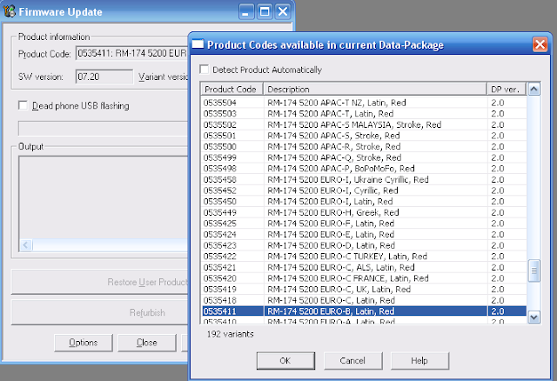Select the EURO-C FRANCE, Latin, Red entry
This screenshot has width=557, height=381.
(x=364, y=278)
